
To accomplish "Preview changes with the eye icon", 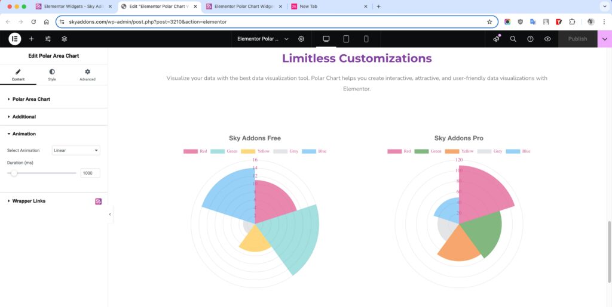I will click(x=547, y=39).
